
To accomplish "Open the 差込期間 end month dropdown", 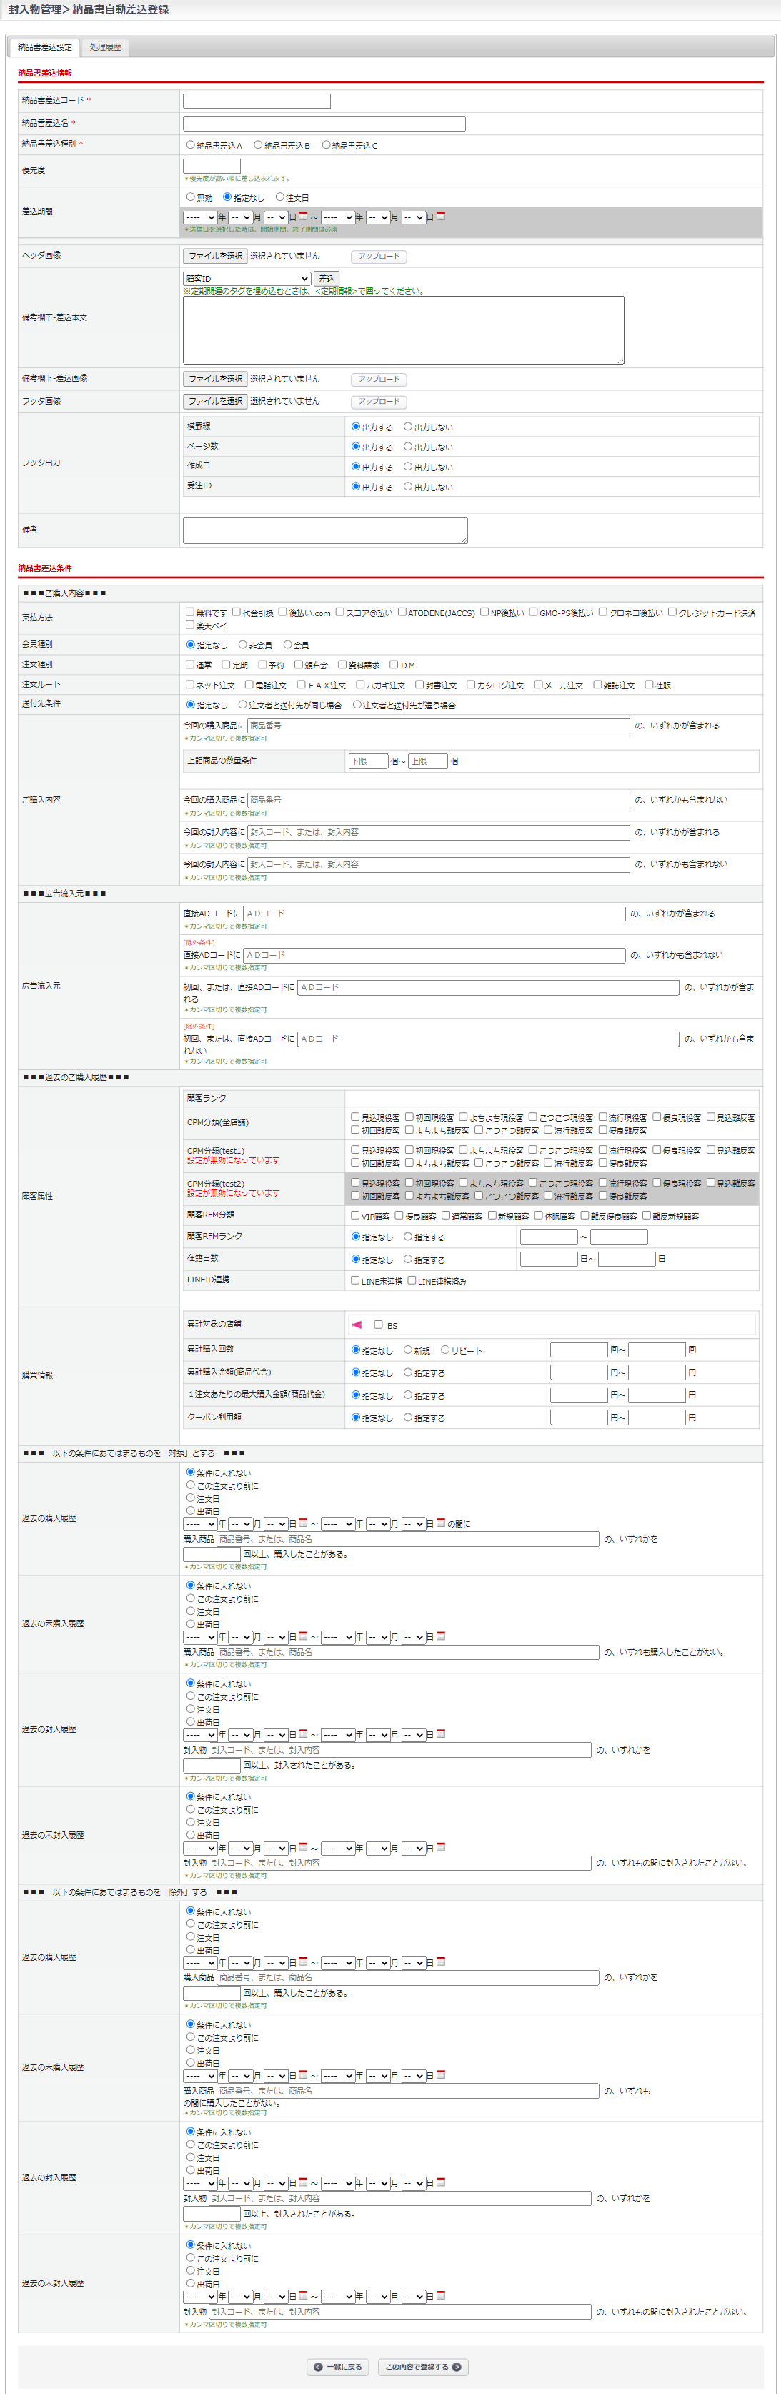I will [378, 217].
